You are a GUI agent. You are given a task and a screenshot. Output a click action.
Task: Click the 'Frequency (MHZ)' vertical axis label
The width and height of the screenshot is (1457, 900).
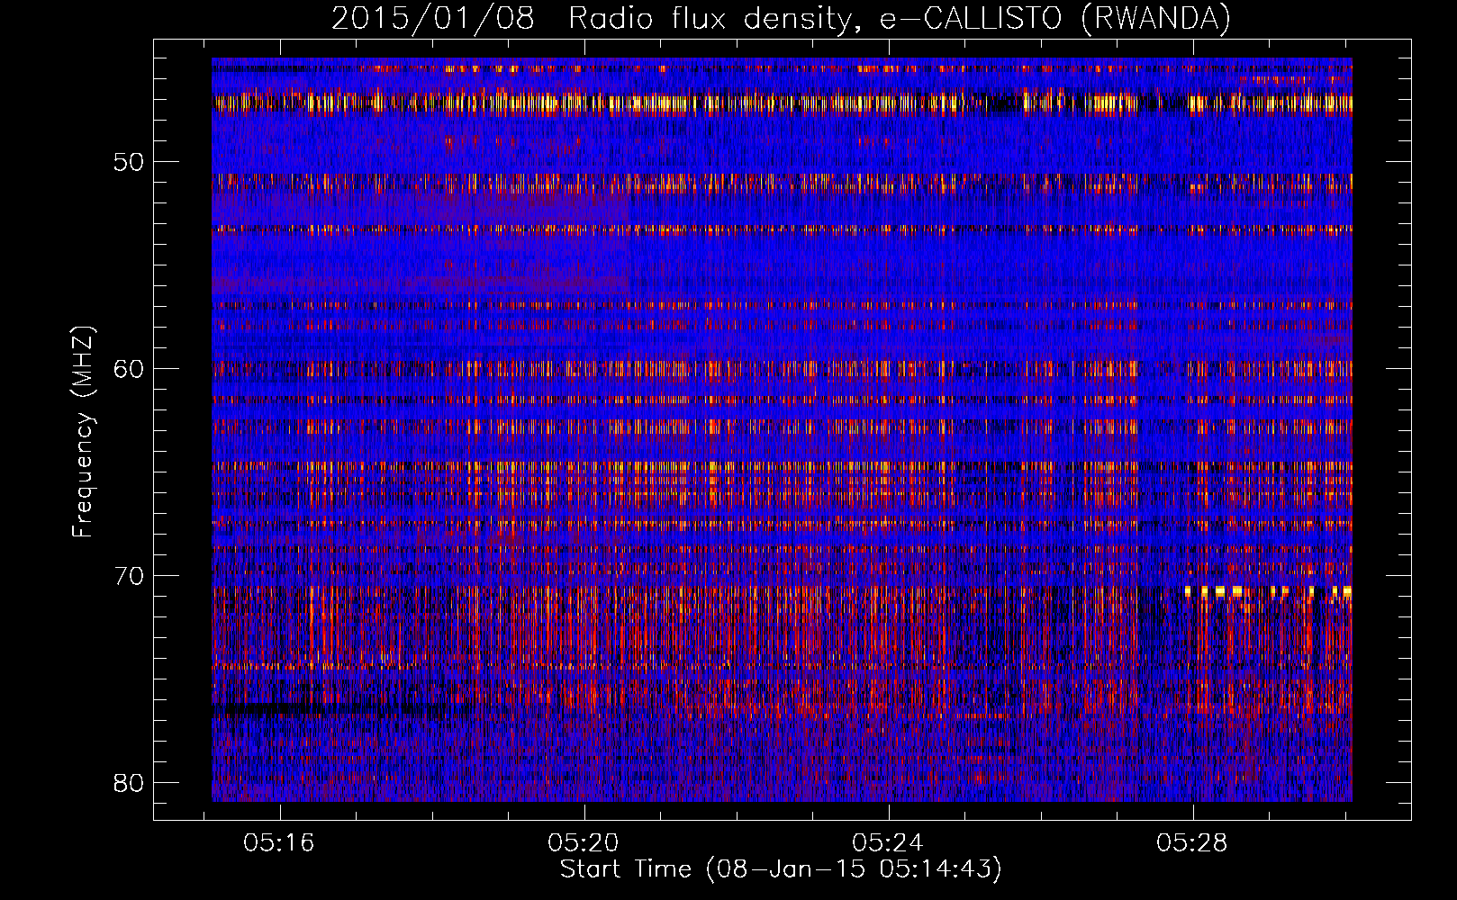click(83, 431)
